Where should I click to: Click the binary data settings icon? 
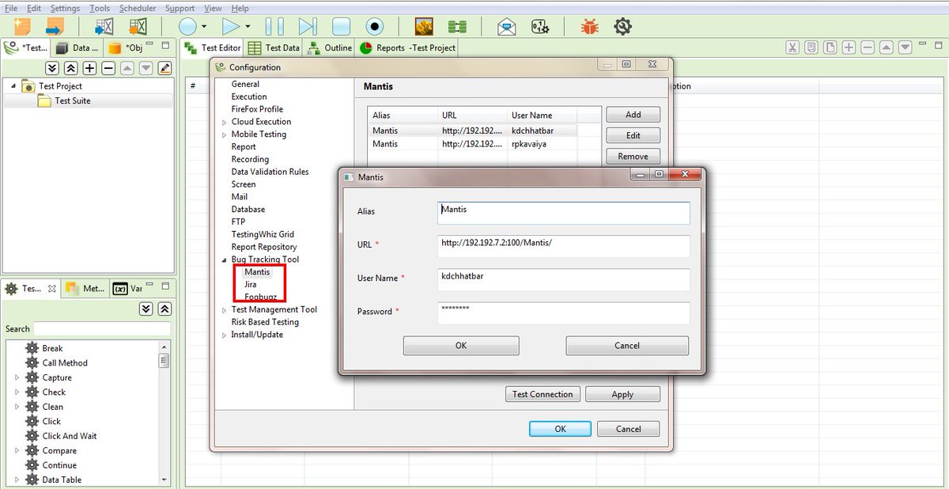540,26
